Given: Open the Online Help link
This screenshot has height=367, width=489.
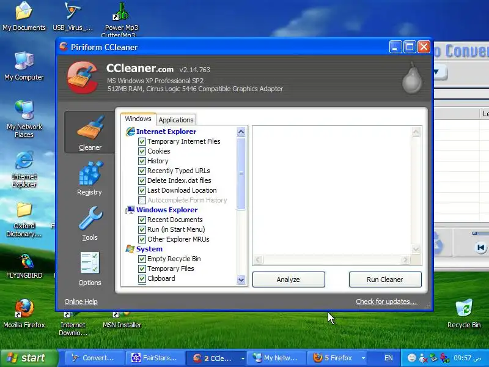Looking at the screenshot, I should [81, 302].
